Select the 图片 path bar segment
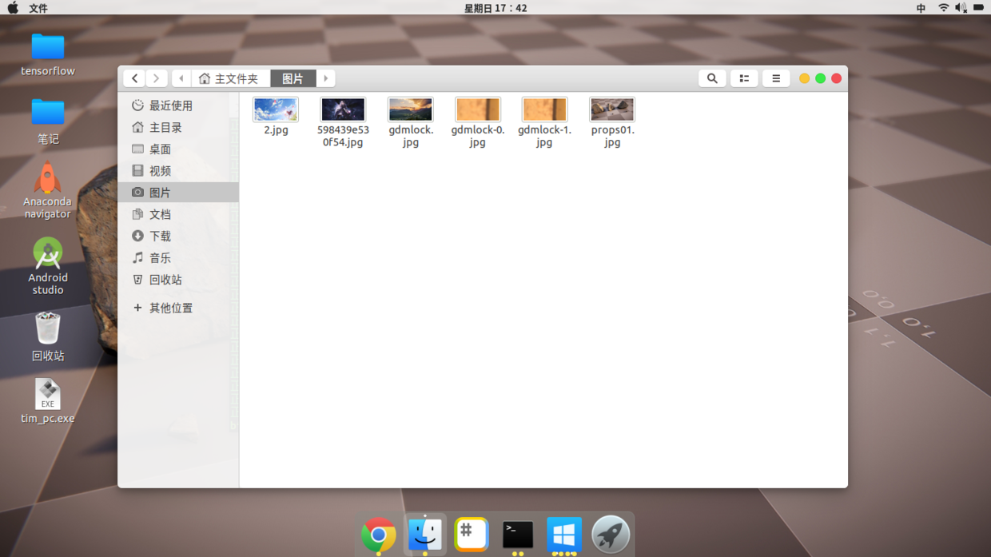This screenshot has height=557, width=991. point(293,78)
